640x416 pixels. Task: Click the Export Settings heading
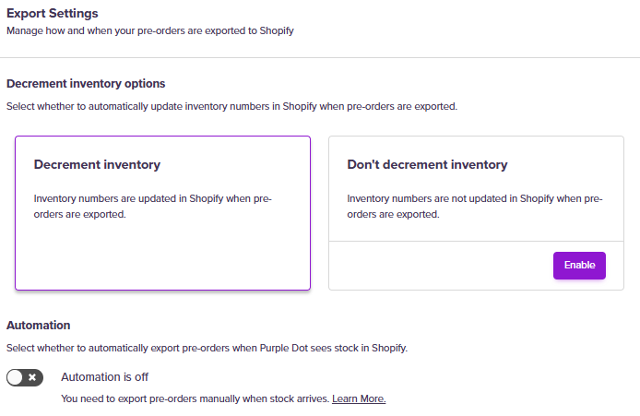(x=52, y=14)
